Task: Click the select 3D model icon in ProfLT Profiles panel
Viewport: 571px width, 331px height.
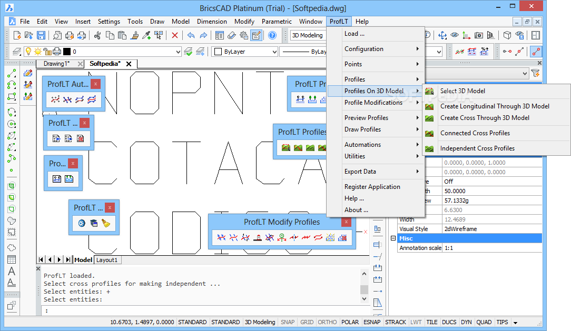Action: (286, 148)
